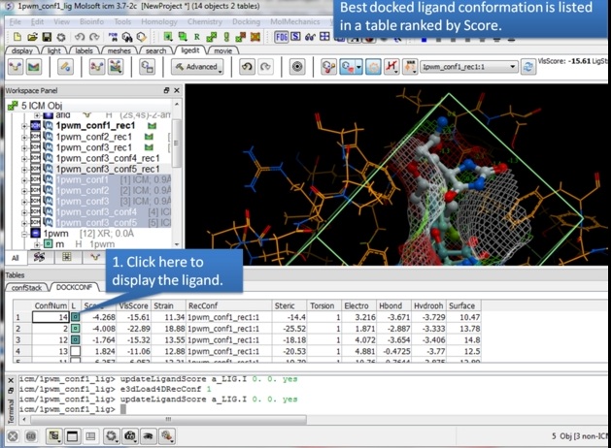This screenshot has height=448, width=612.
Task: Click the redo arrow in ligedit toolbar
Action: click(x=265, y=68)
